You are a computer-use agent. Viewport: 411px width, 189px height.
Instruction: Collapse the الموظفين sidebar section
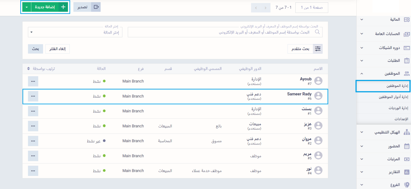click(361, 74)
